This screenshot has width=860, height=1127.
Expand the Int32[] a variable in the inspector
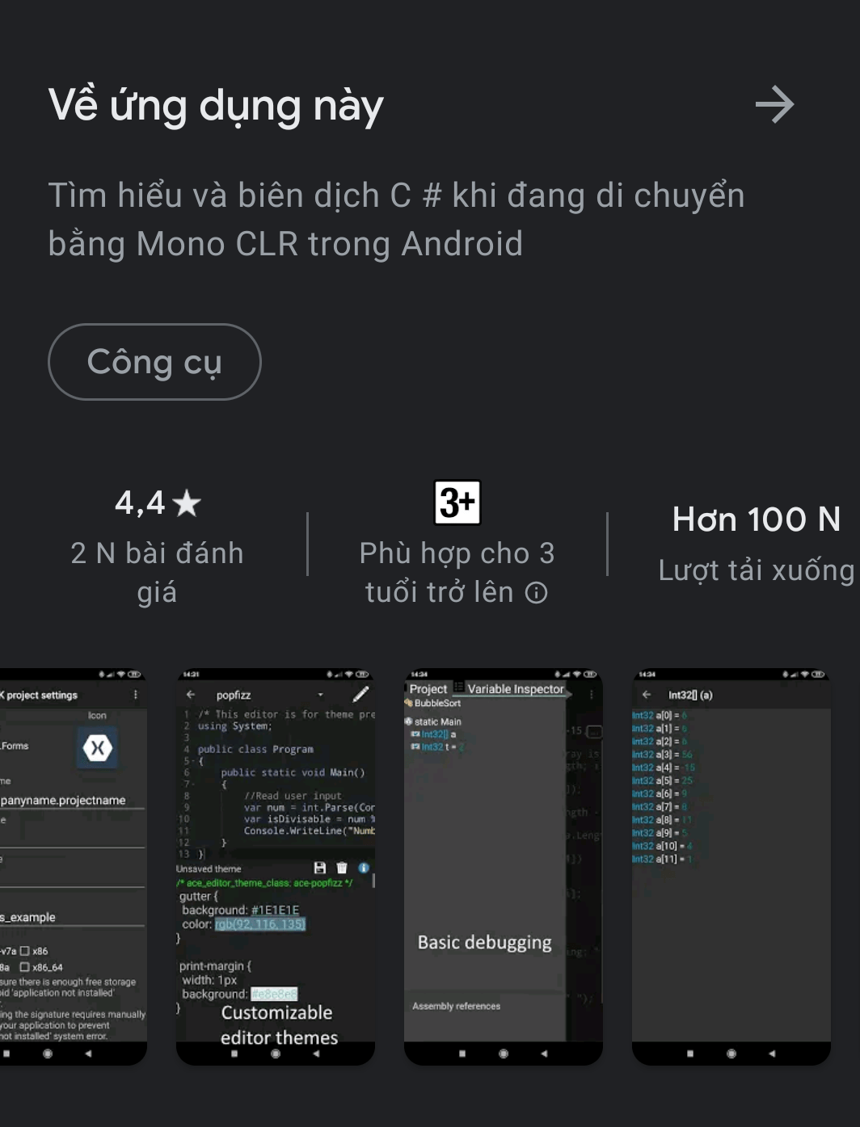[436, 734]
